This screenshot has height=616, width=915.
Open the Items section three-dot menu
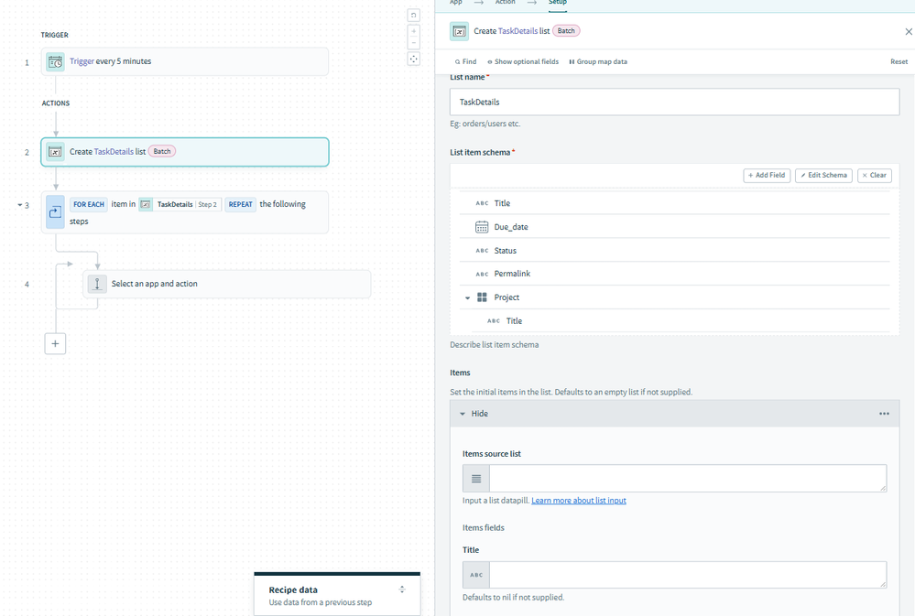click(x=884, y=414)
